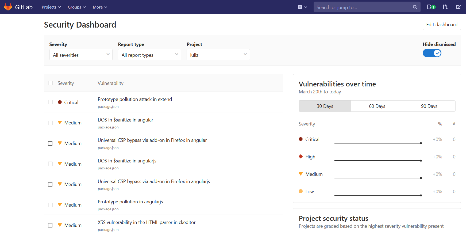Click the March 20th to today text

coord(320,92)
